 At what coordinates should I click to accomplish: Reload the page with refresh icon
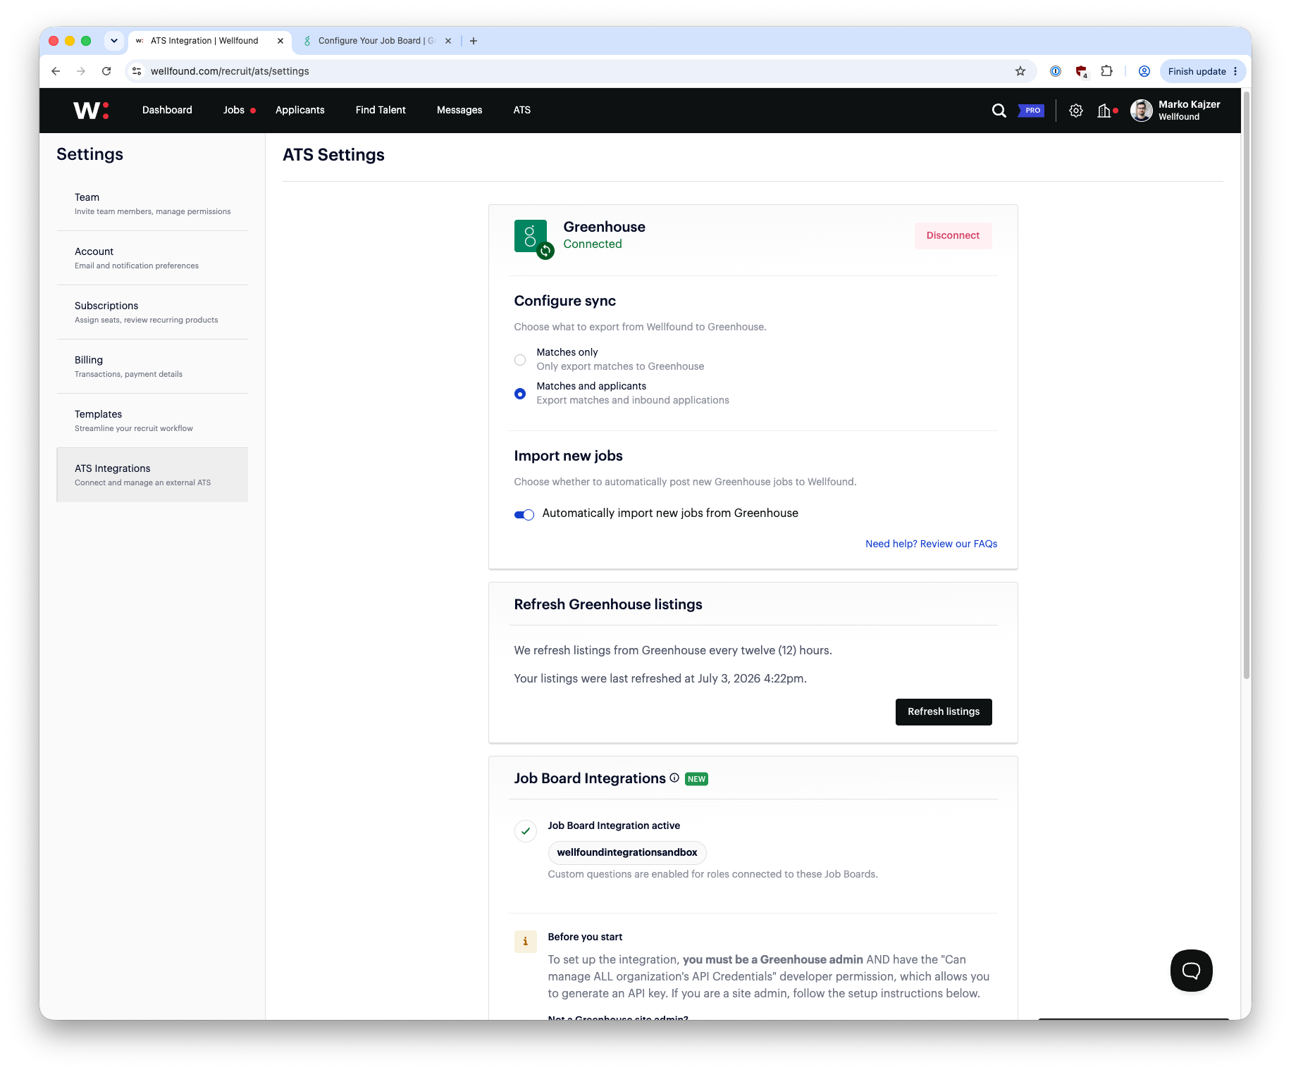click(106, 71)
